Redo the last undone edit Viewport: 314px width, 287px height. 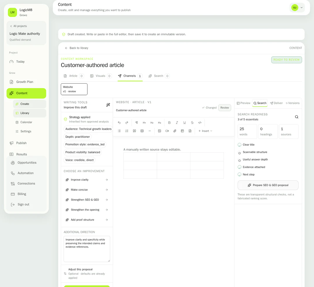(x=127, y=123)
